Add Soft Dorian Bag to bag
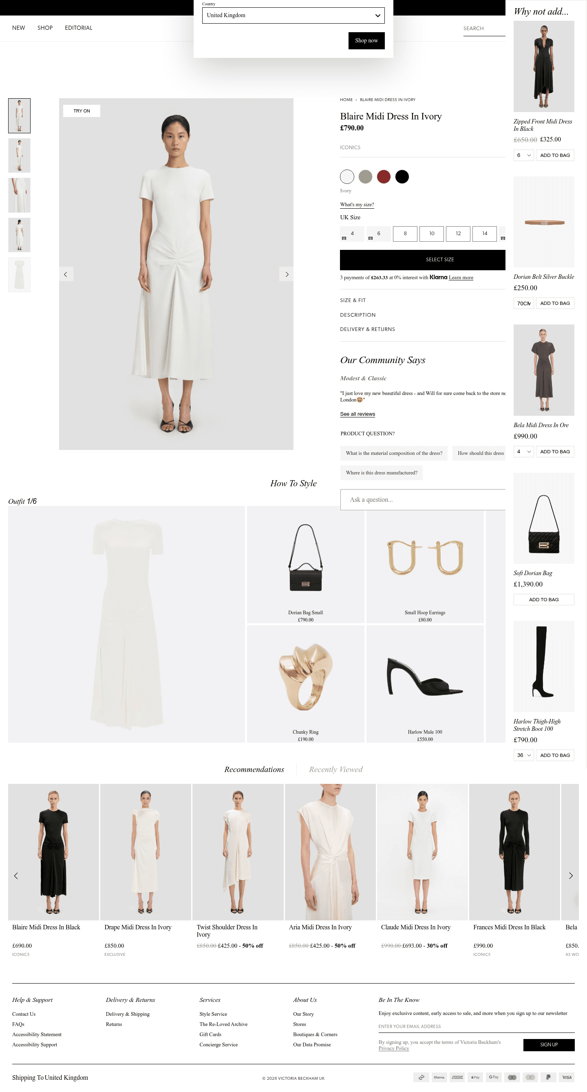The image size is (587, 1092). pyautogui.click(x=544, y=600)
